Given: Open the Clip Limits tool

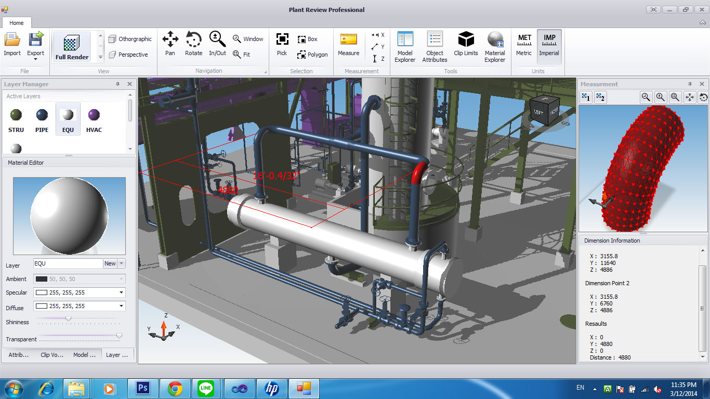Looking at the screenshot, I should coord(466,44).
